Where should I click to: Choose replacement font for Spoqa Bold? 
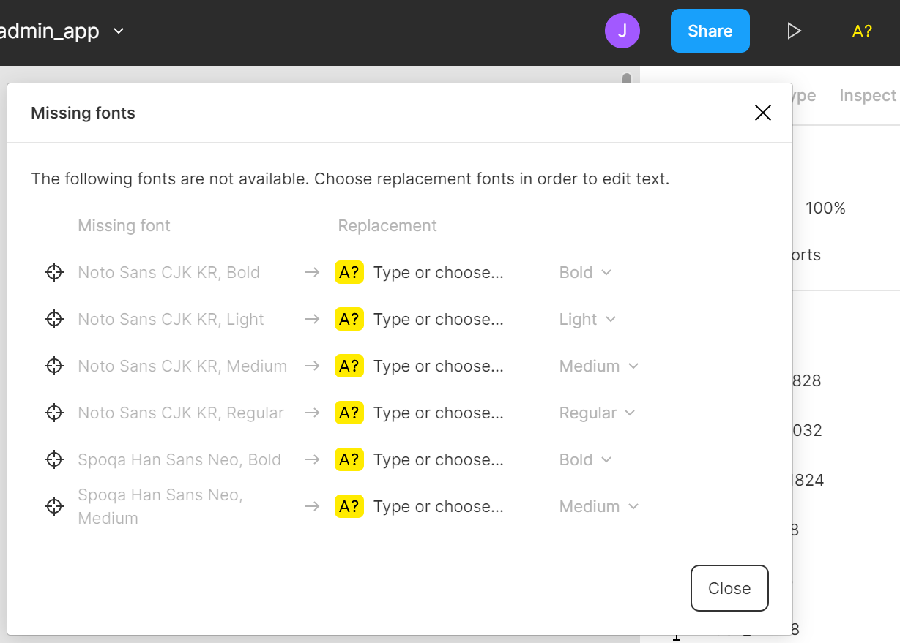coord(439,459)
